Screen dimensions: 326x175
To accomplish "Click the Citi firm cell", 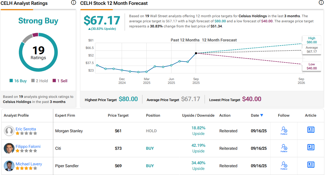I will tap(58, 148).
